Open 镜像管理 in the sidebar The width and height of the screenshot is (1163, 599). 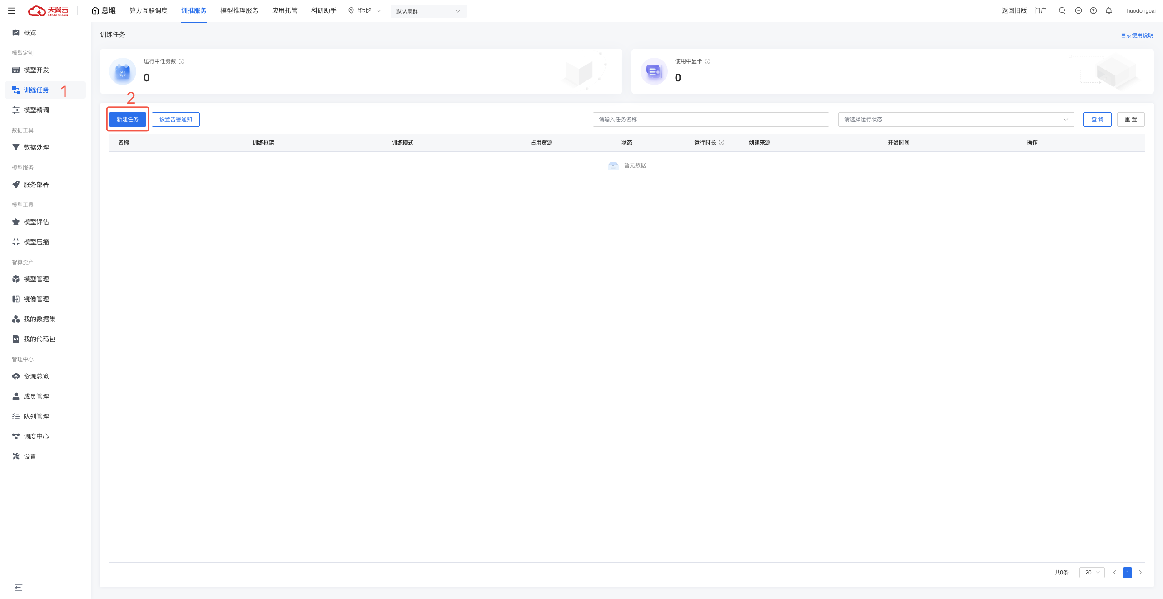click(x=36, y=299)
